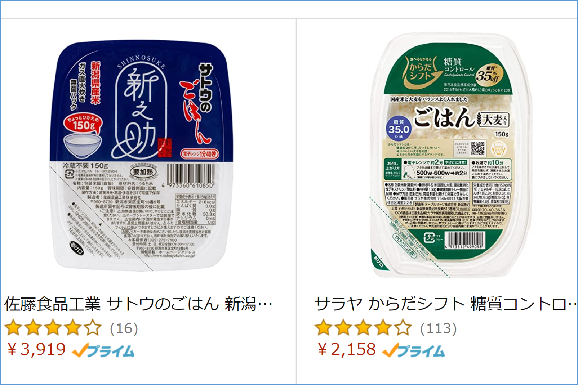Click the star rating of Saraya rice

pyautogui.click(x=363, y=328)
